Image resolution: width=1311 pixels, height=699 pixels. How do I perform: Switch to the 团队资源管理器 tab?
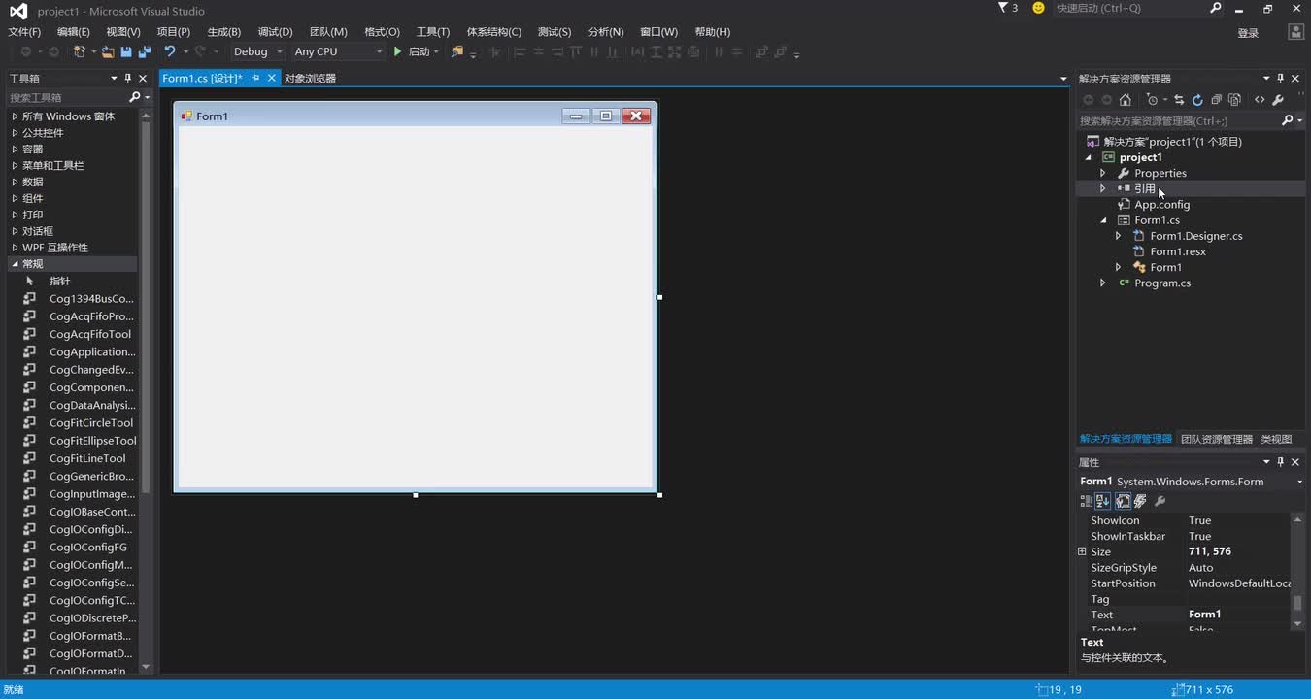click(1217, 439)
